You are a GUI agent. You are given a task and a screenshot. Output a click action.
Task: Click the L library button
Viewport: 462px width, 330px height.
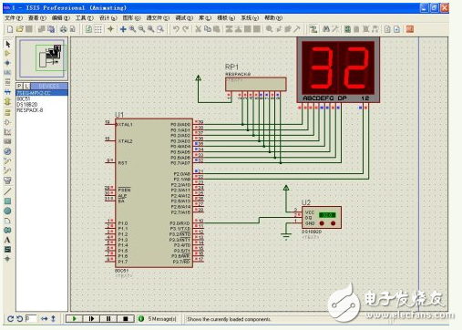26,86
